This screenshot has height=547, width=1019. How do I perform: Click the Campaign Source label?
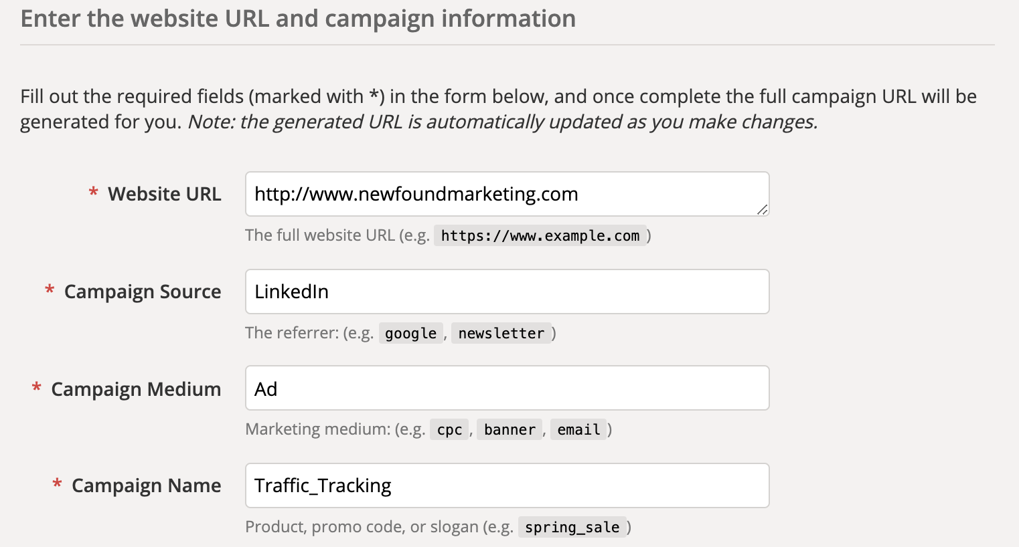coord(142,292)
